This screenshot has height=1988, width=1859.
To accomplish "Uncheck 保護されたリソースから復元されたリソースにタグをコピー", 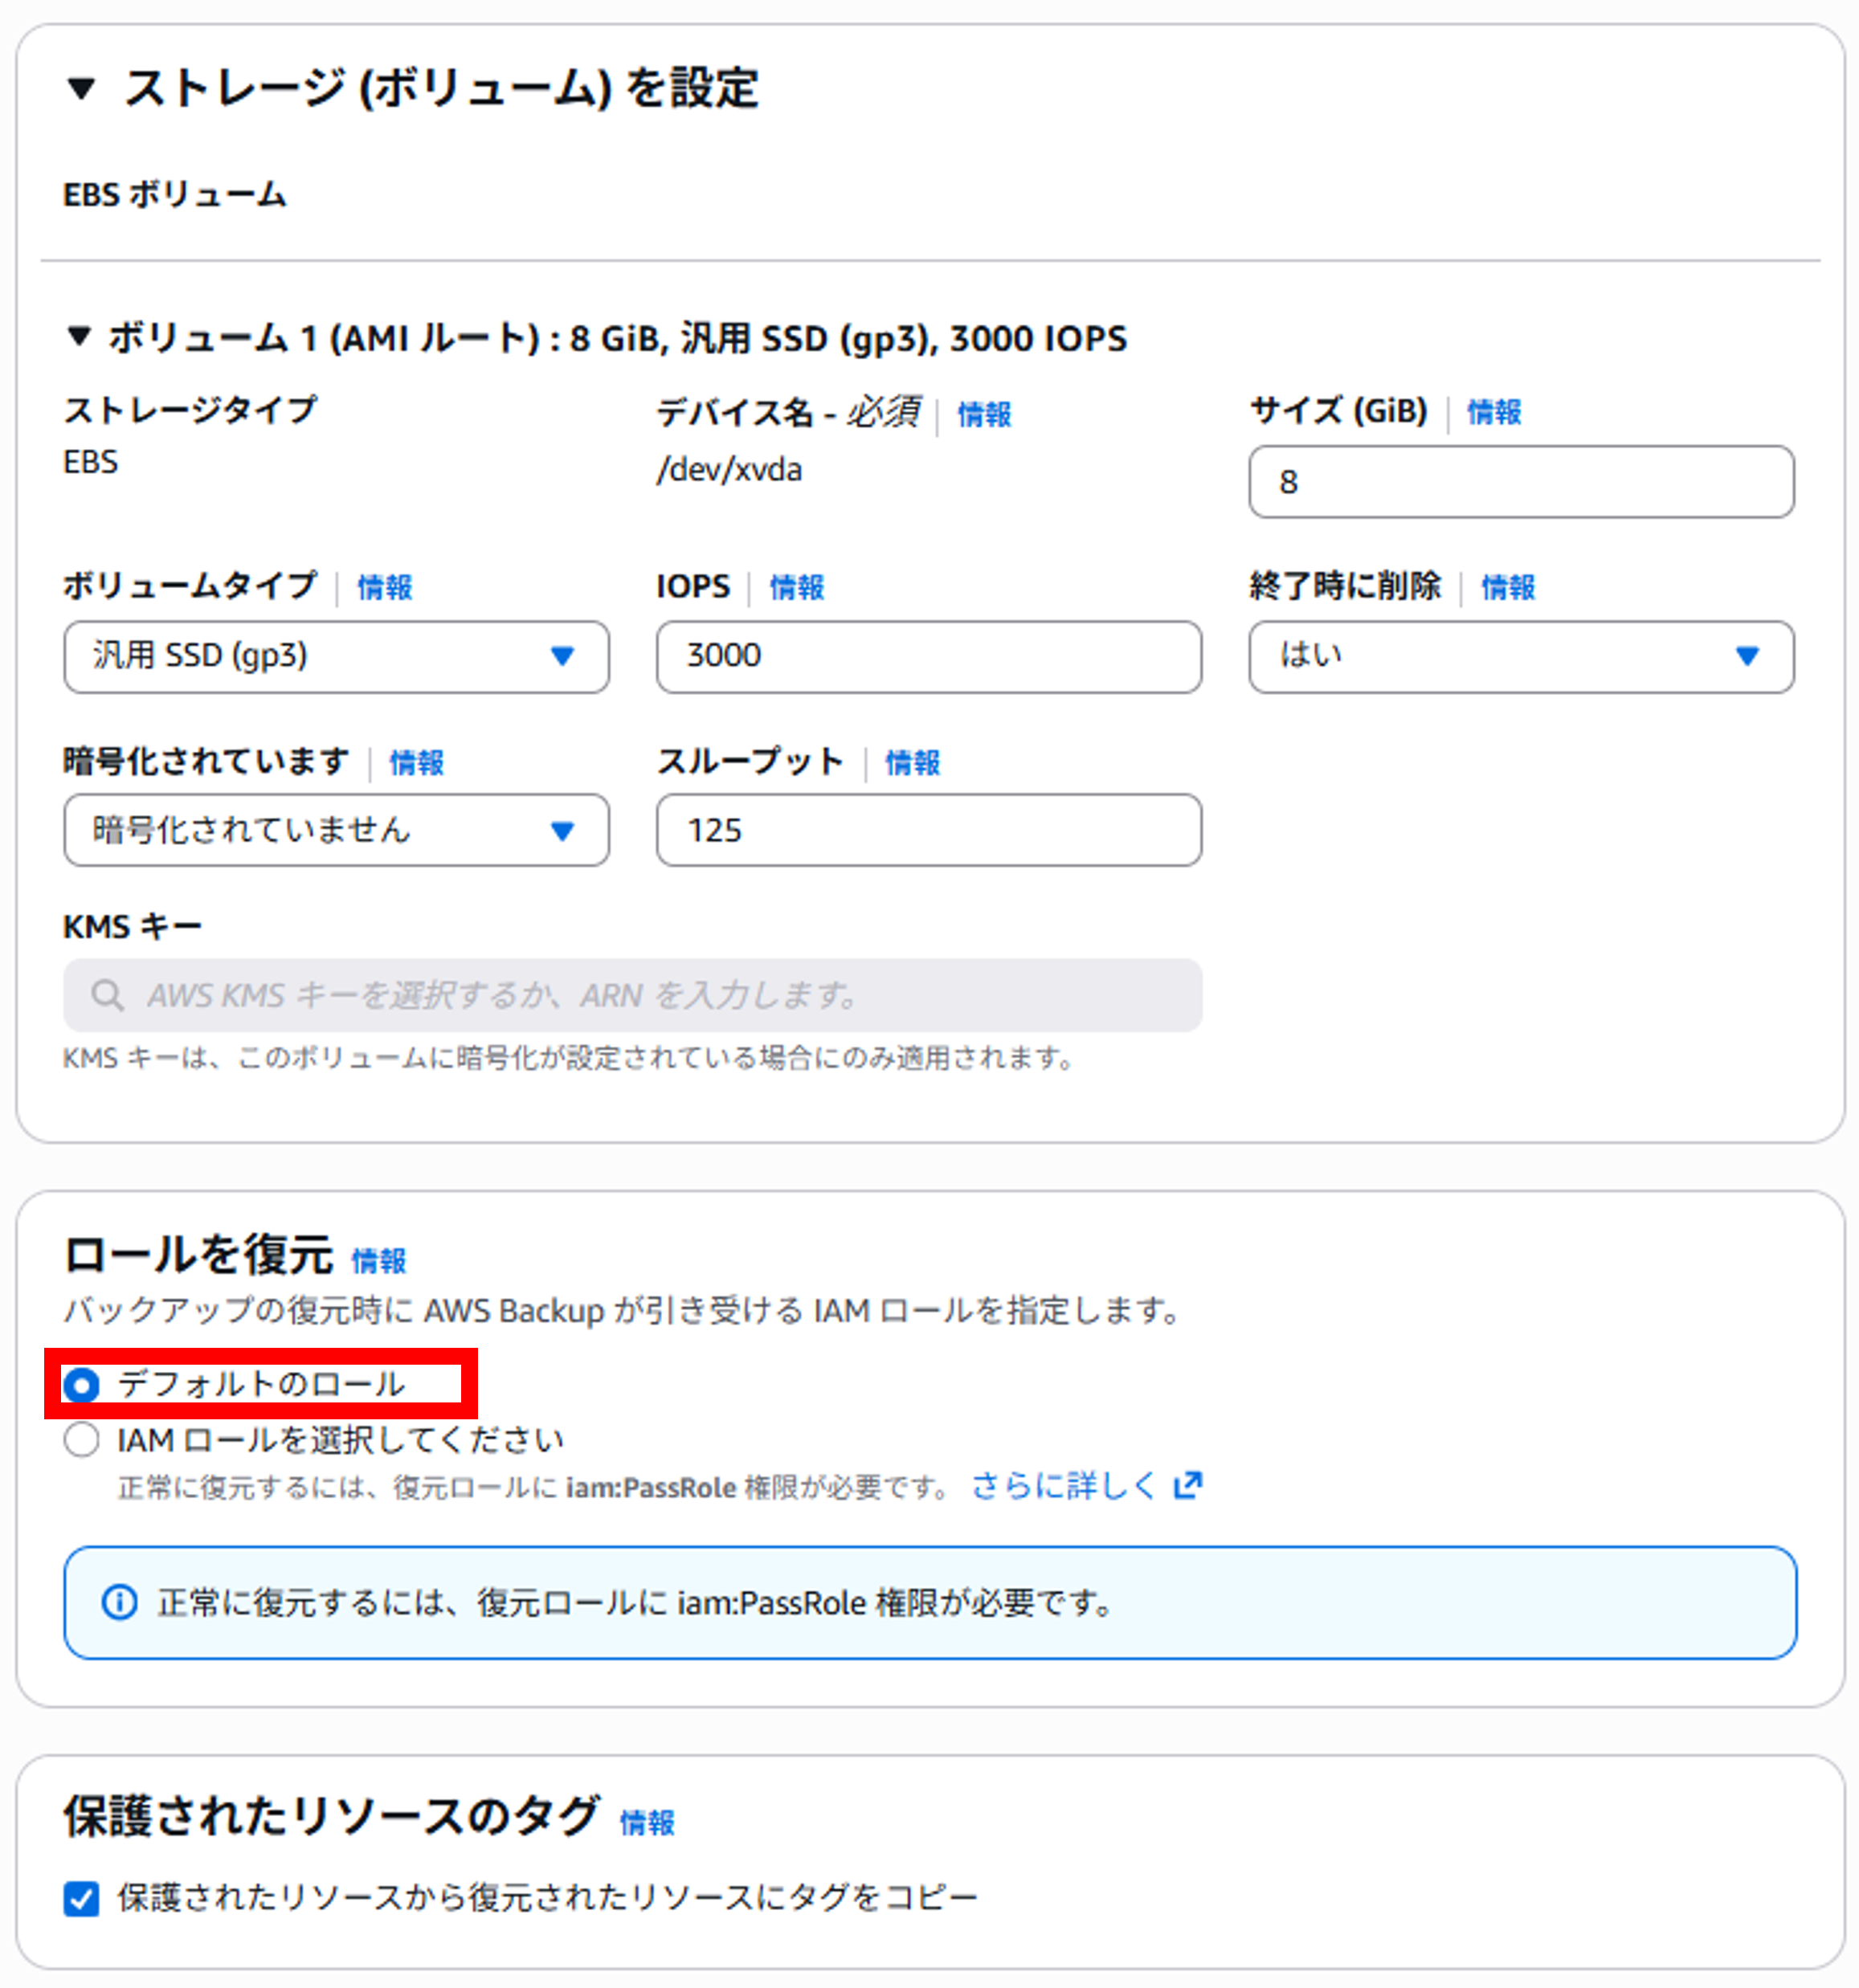I will click(x=81, y=1897).
